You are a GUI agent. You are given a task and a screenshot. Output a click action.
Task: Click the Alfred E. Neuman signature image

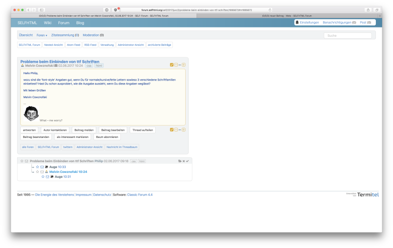click(x=31, y=113)
